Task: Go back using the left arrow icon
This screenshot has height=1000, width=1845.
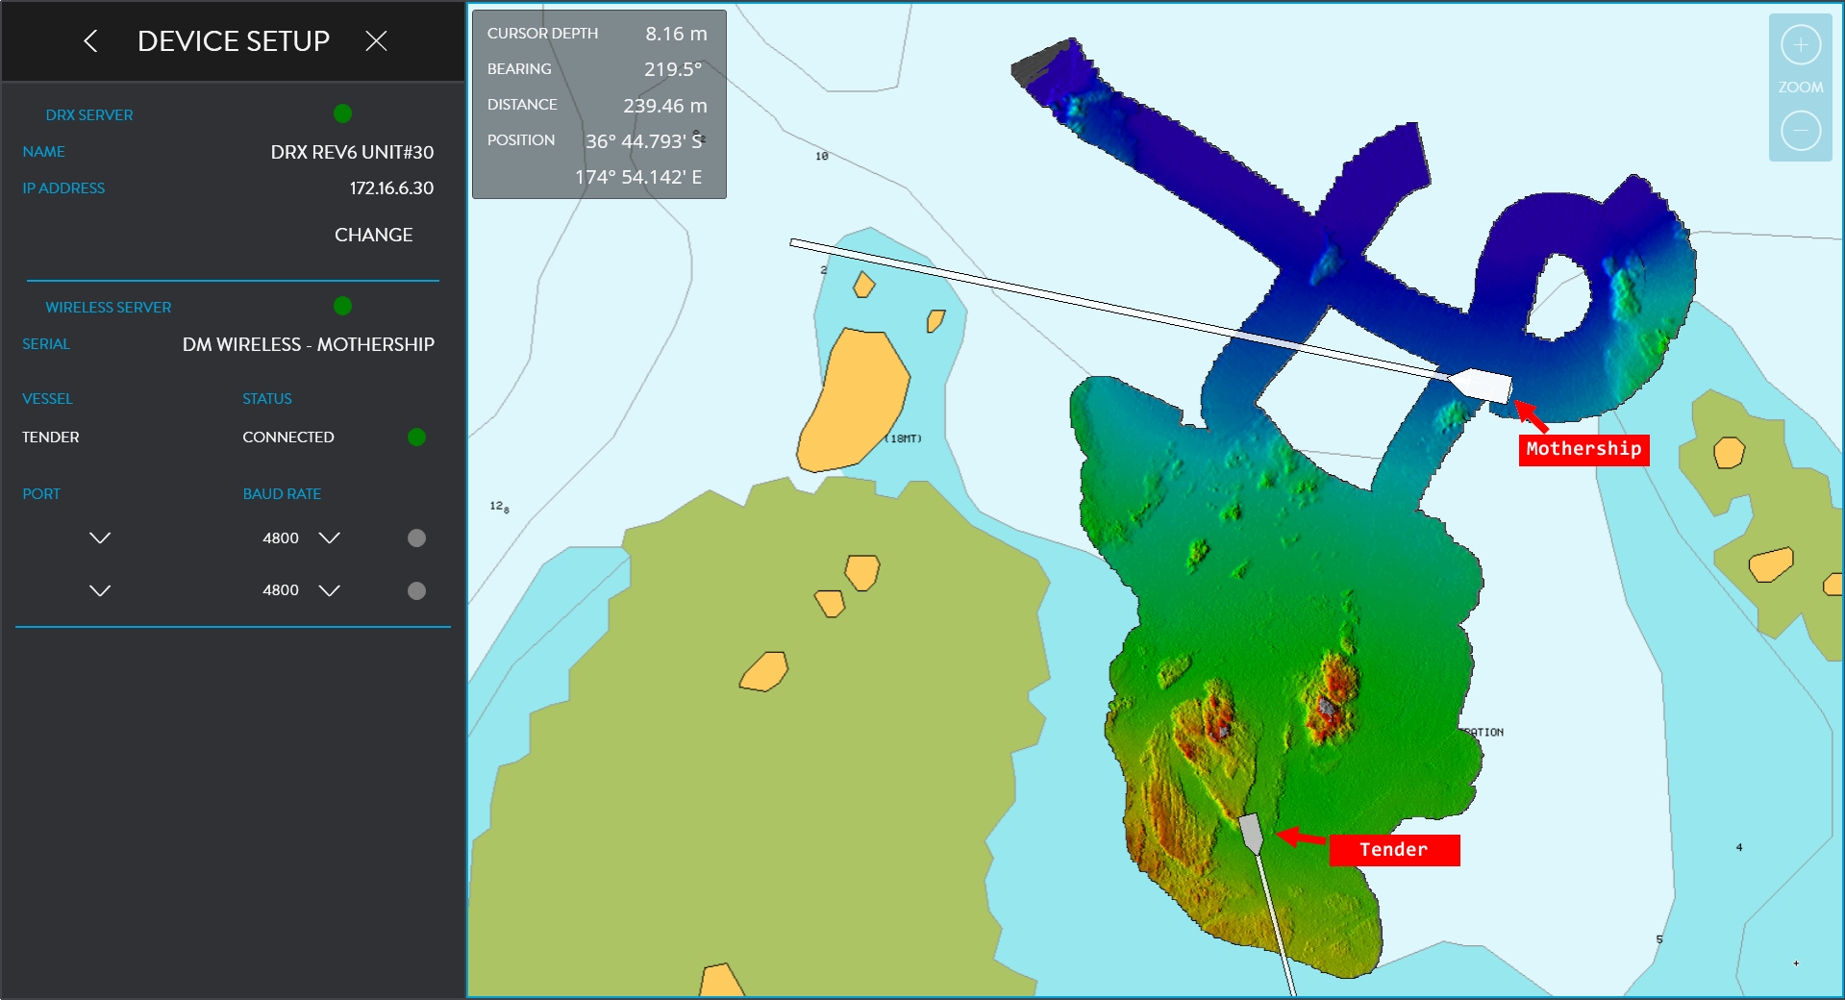Action: [90, 40]
